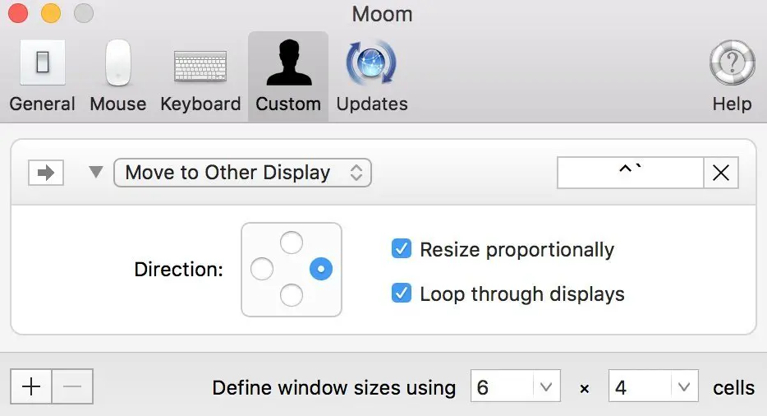Select the up direction radio button
767x416 pixels.
[292, 243]
